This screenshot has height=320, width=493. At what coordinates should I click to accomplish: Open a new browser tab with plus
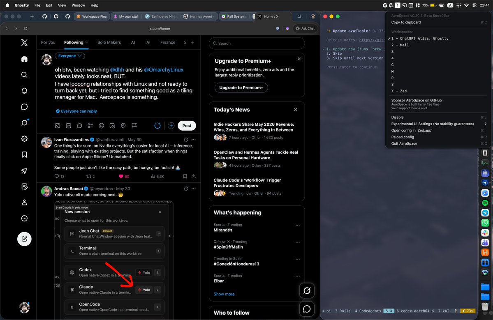click(32, 16)
